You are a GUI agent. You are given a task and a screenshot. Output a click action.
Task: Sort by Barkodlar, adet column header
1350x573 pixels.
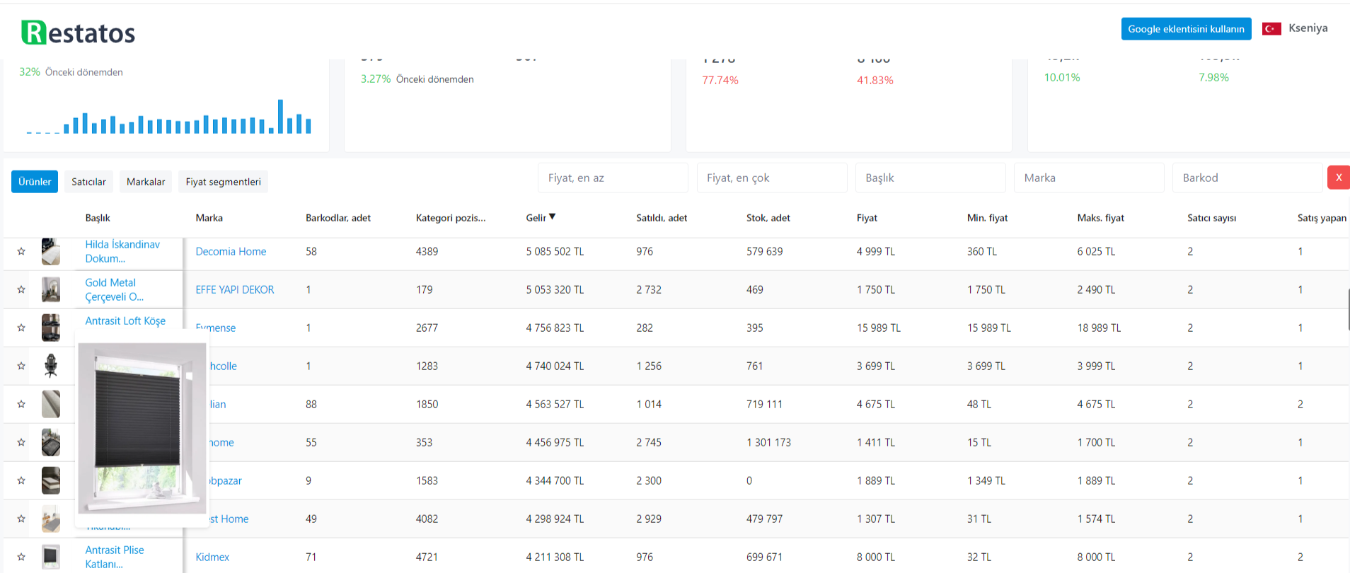tap(338, 218)
